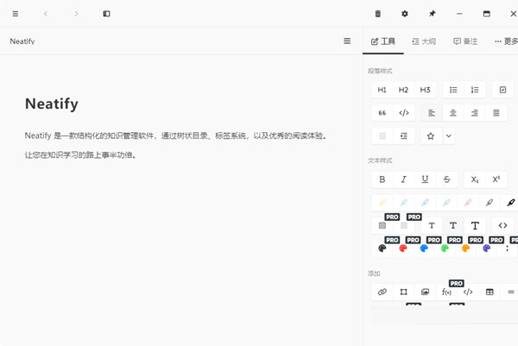This screenshot has height=346, width=518.
Task: Select the gray highlighter
Action: [x=490, y=203]
